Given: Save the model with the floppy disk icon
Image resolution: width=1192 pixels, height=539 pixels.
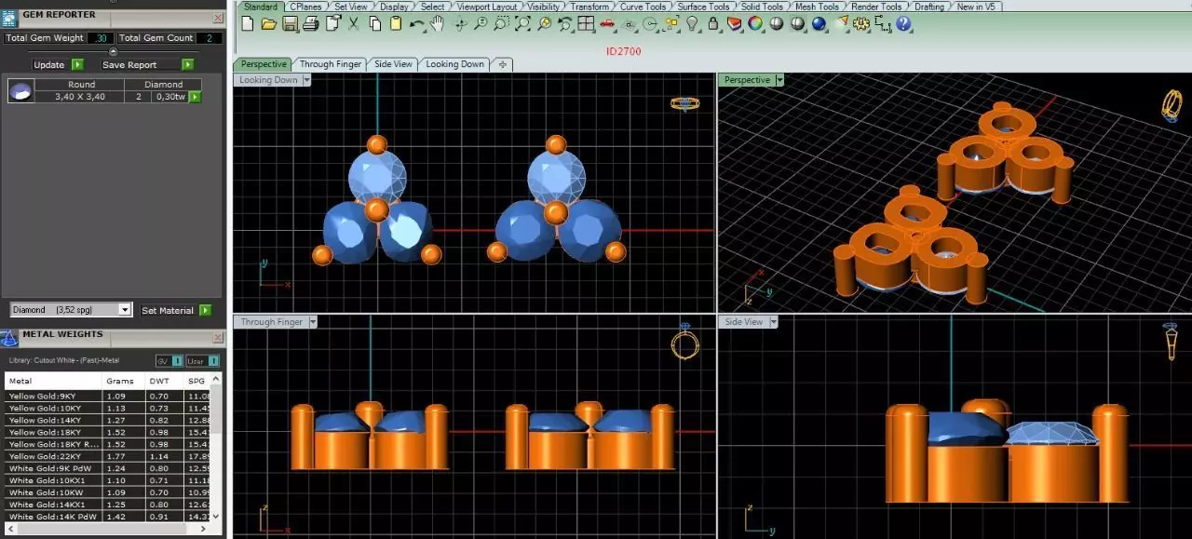Looking at the screenshot, I should (291, 23).
